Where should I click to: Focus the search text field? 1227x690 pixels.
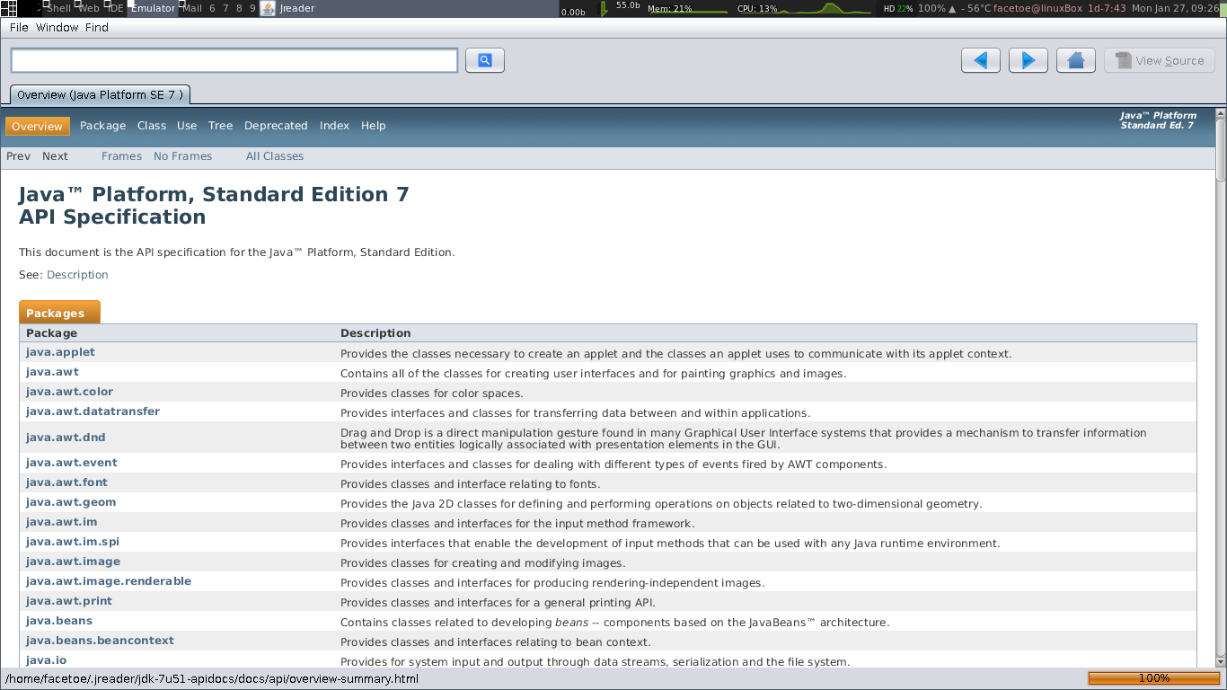point(234,60)
